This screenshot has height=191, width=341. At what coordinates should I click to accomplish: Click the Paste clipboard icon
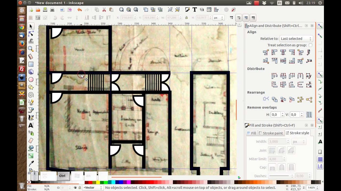coord(111,10)
